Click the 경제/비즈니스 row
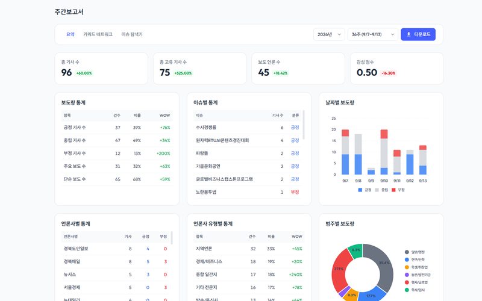Image resolution: width=482 pixels, height=301 pixels. click(249, 262)
